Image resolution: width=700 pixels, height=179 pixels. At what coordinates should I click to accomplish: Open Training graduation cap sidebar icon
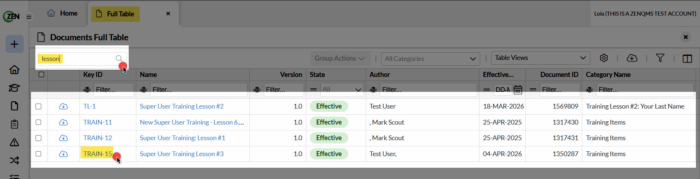14,88
